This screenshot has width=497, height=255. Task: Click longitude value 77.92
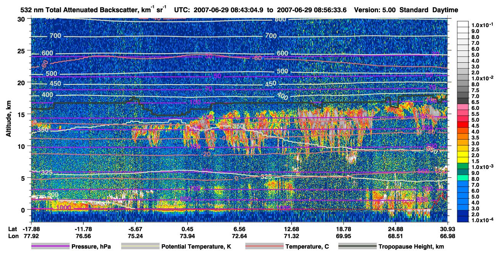click(31, 236)
